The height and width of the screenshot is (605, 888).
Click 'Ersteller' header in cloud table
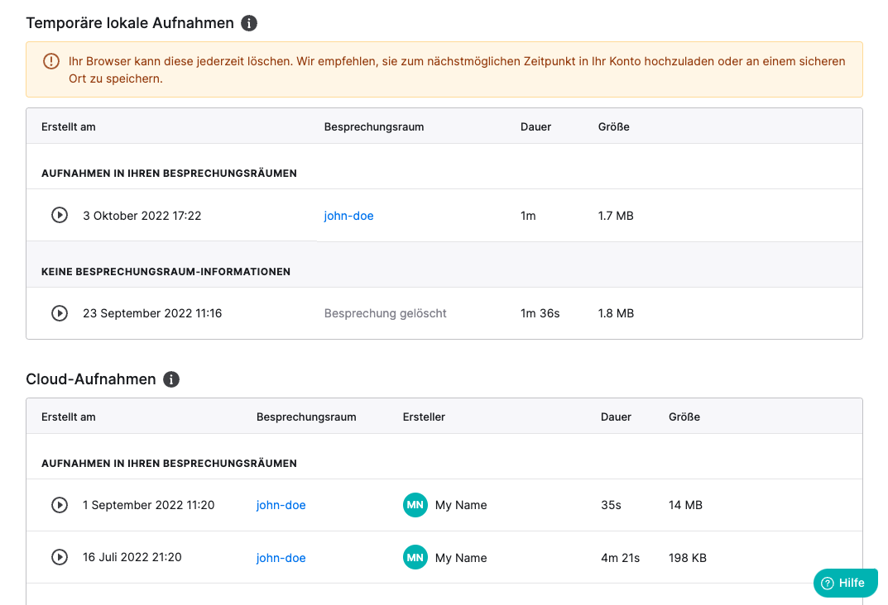click(x=424, y=417)
